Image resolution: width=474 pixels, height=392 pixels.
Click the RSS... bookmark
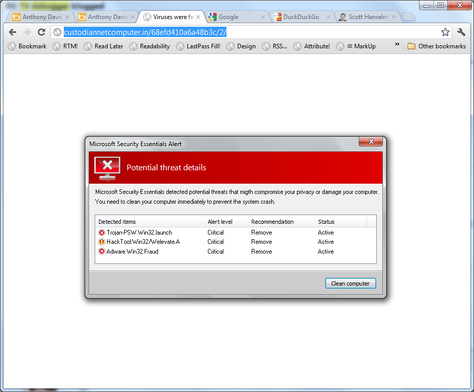(x=275, y=46)
